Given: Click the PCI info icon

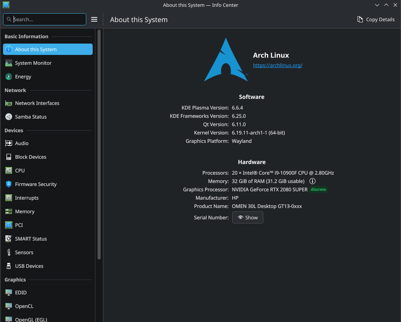Looking at the screenshot, I should (9, 225).
